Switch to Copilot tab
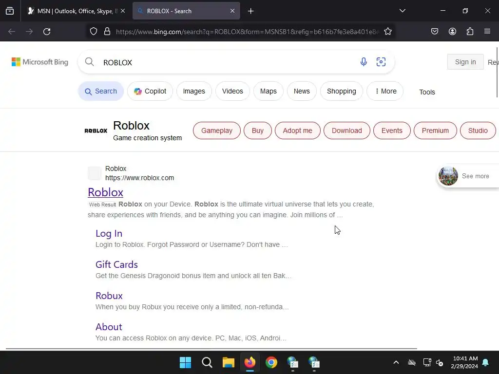 (150, 91)
